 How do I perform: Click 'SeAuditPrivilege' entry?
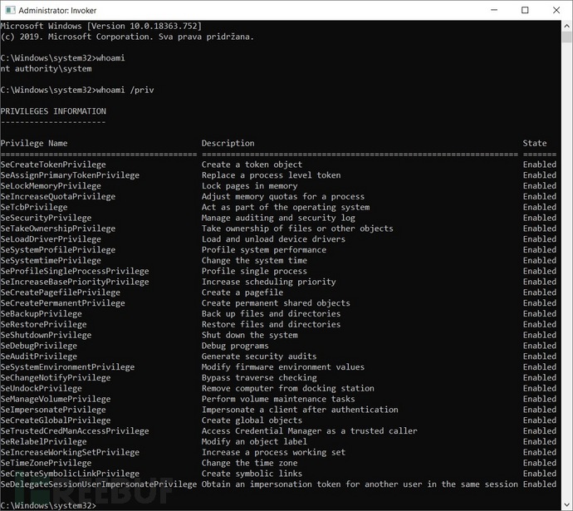coord(39,356)
